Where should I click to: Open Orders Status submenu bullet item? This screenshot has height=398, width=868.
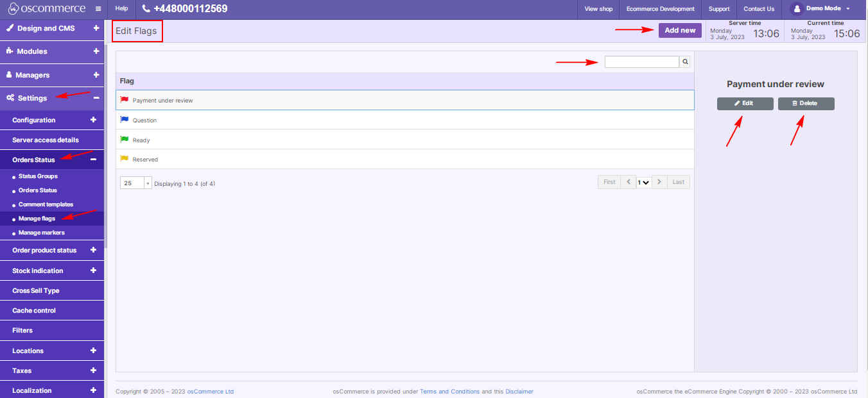[x=38, y=190]
